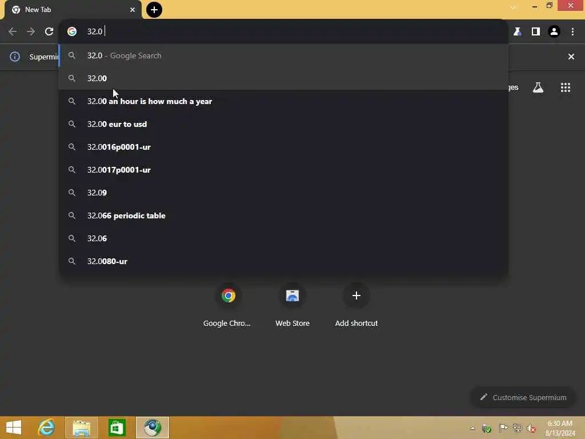The height and width of the screenshot is (439, 585).
Task: Pick '32.00 an hour is how much a year'
Action: pyautogui.click(x=283, y=101)
